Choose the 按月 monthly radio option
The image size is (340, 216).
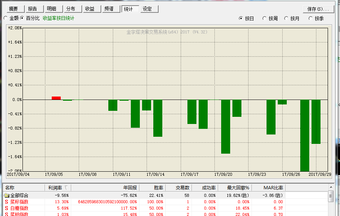pyautogui.click(x=286, y=18)
